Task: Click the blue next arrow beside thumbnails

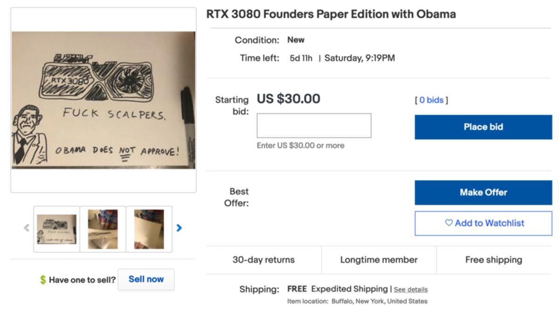Action: 178,227
